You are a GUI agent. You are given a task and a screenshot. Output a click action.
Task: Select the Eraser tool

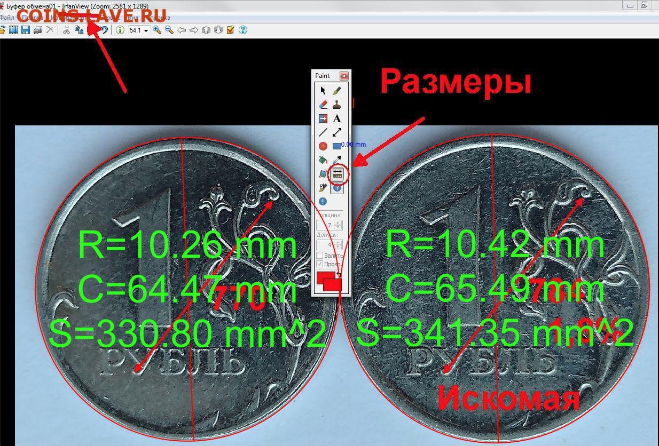[x=323, y=105]
